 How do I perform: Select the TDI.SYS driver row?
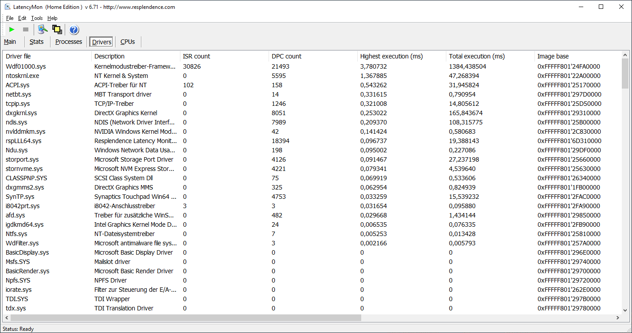click(312, 299)
